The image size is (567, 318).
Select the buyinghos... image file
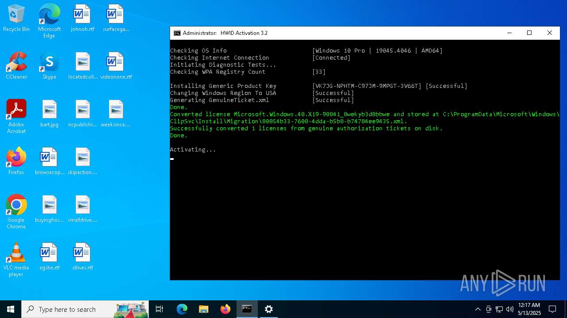(49, 209)
